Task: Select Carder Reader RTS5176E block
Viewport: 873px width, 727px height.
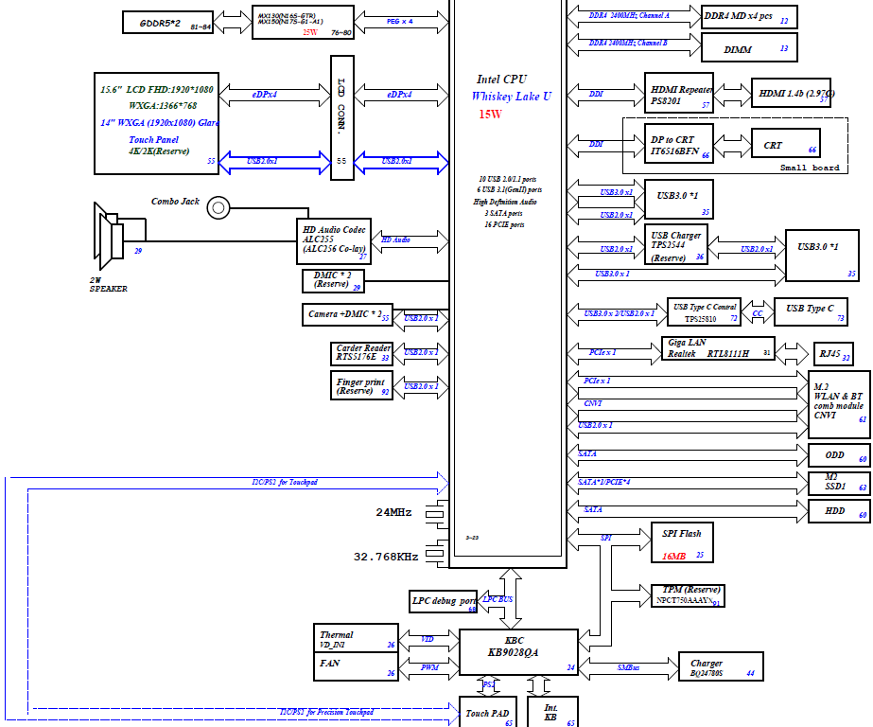Action: click(361, 354)
